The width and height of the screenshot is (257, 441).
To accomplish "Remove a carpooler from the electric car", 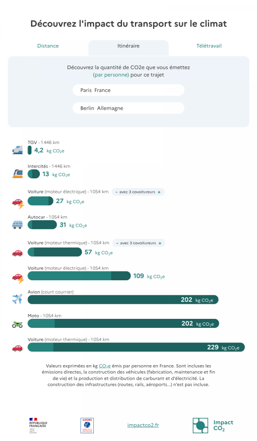I will (x=117, y=192).
